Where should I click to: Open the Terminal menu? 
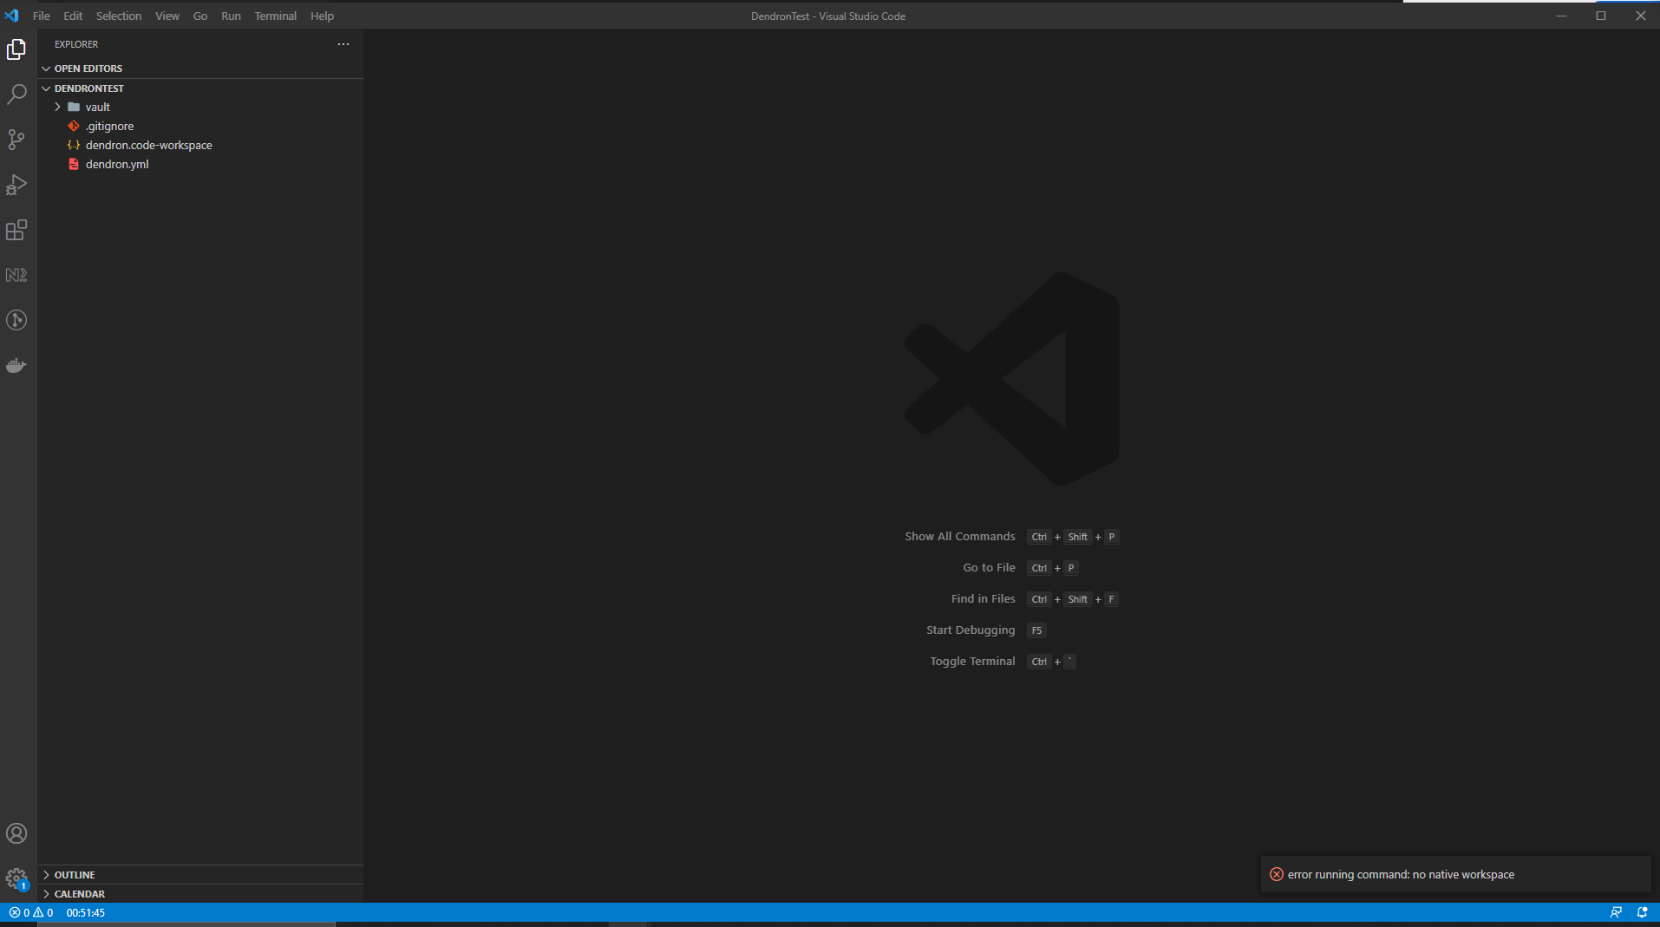click(275, 16)
